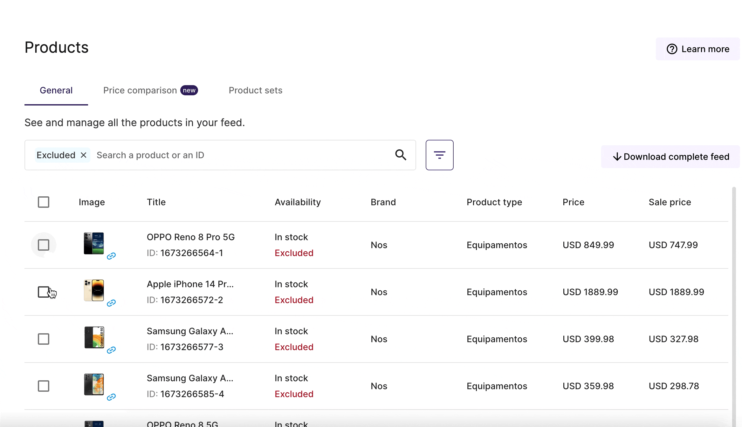
Task: Check the Apple iPhone 14 Pr... row
Action: [x=44, y=292]
